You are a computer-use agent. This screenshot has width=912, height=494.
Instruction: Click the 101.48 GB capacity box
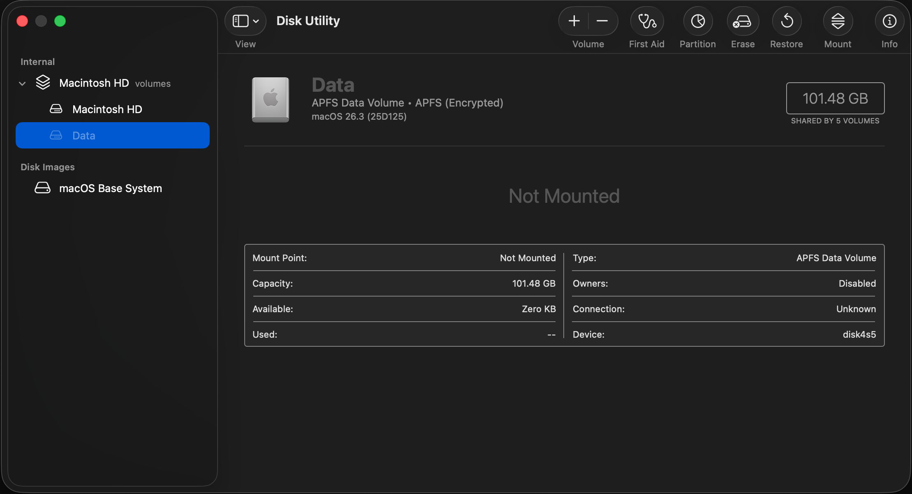[835, 98]
